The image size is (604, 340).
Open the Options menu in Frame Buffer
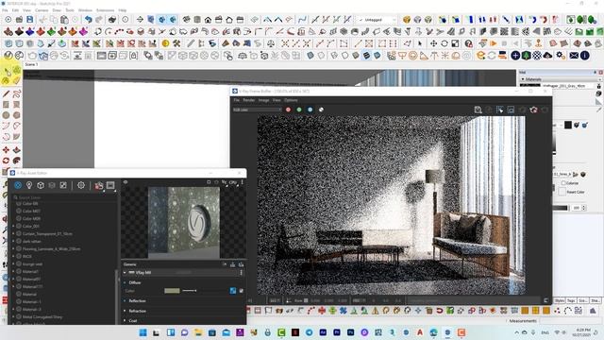pyautogui.click(x=291, y=100)
